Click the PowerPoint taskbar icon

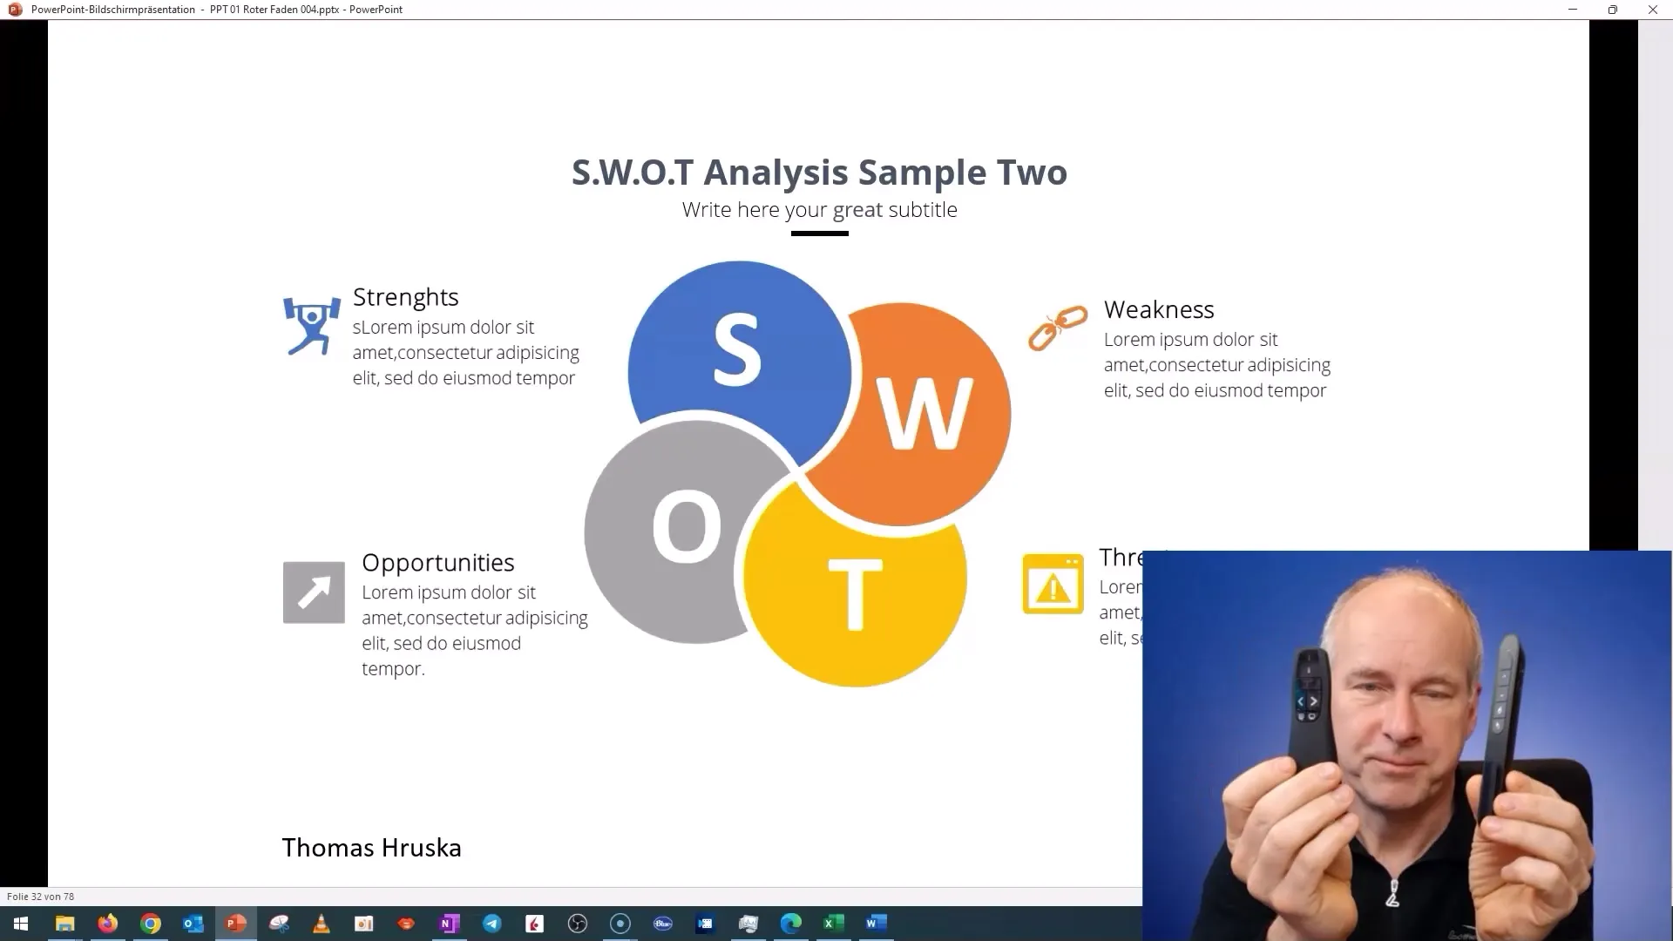tap(235, 923)
